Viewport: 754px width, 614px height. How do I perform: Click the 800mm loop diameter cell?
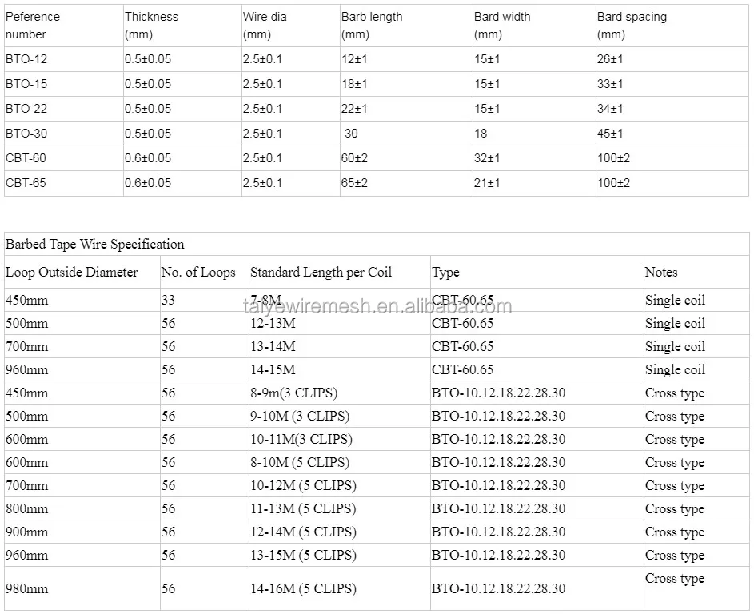(26, 508)
